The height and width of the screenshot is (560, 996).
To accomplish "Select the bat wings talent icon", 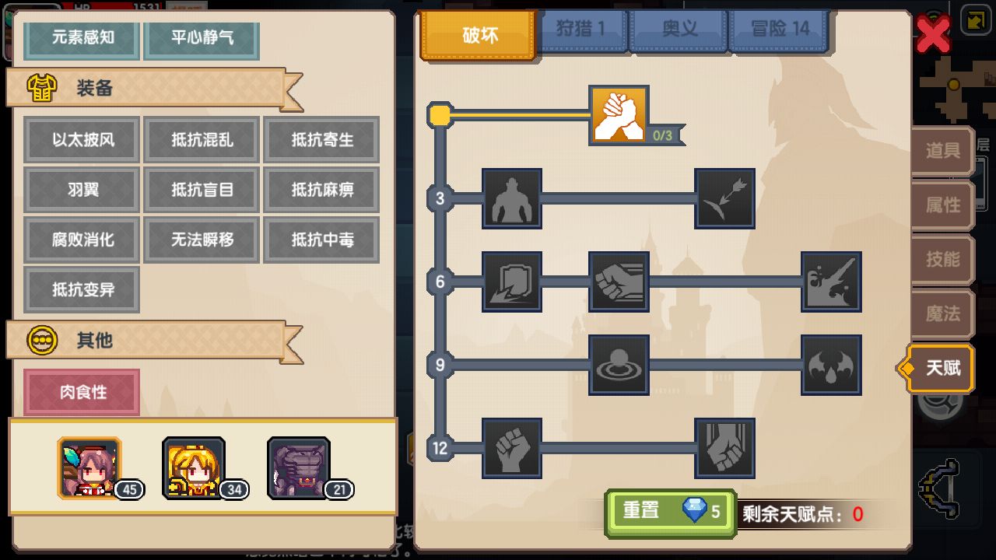I will point(832,365).
